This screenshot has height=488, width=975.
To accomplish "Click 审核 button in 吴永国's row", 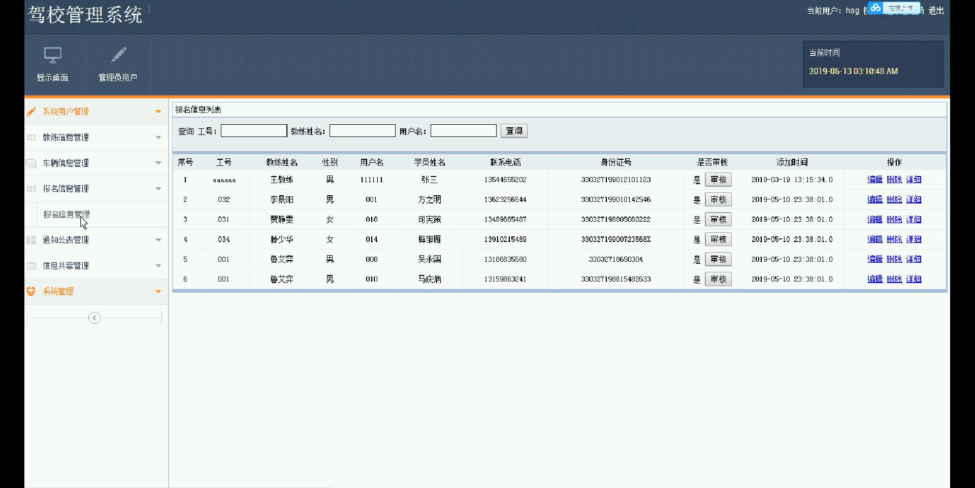I will coord(718,259).
